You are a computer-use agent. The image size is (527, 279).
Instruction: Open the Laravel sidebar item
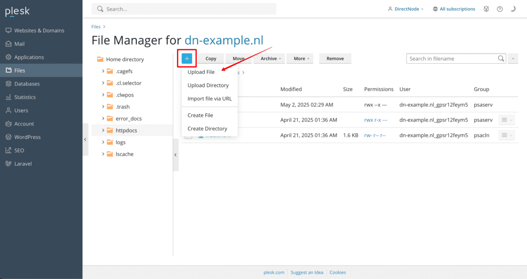click(23, 164)
